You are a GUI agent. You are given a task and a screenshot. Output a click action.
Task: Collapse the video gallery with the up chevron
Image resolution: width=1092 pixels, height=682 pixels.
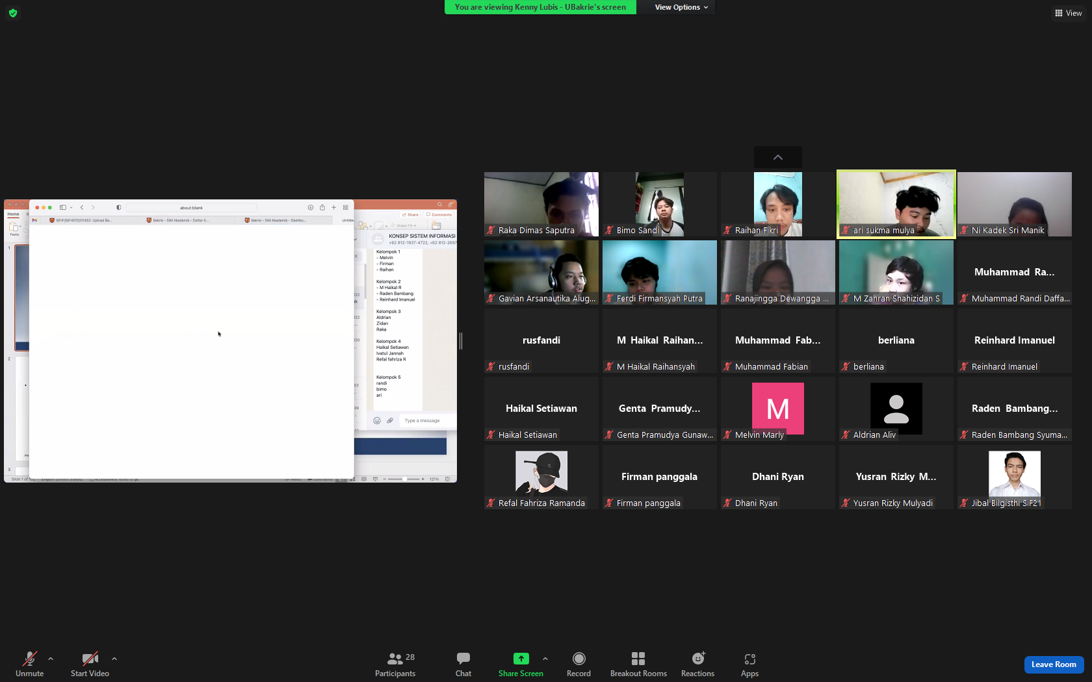[x=778, y=157]
